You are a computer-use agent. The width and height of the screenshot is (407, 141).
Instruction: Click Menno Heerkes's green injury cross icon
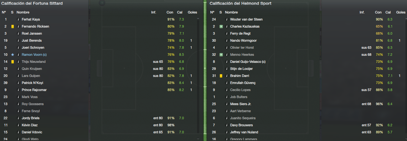(x=221, y=55)
